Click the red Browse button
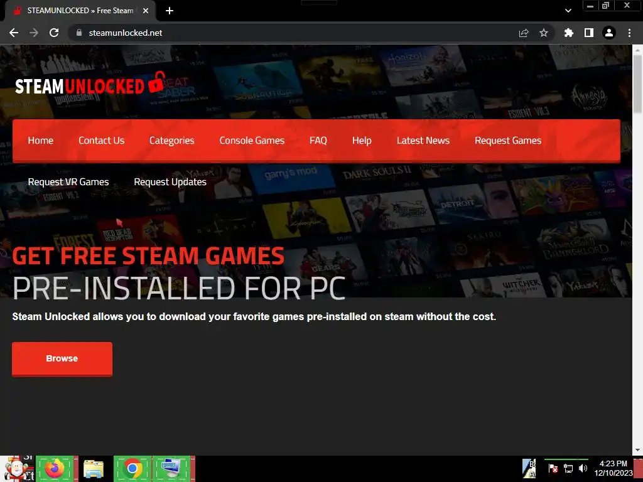 tap(62, 358)
